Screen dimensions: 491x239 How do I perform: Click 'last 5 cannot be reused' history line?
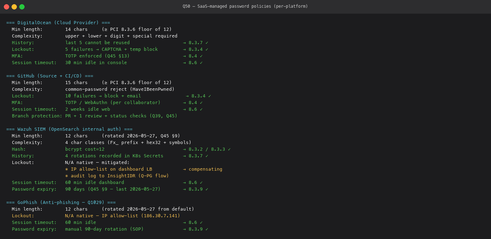[x=97, y=42]
